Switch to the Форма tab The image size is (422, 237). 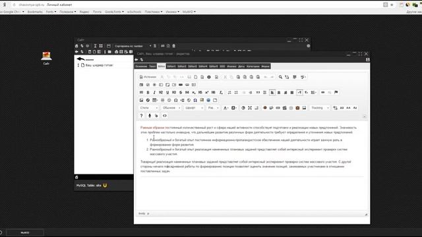[x=265, y=66]
